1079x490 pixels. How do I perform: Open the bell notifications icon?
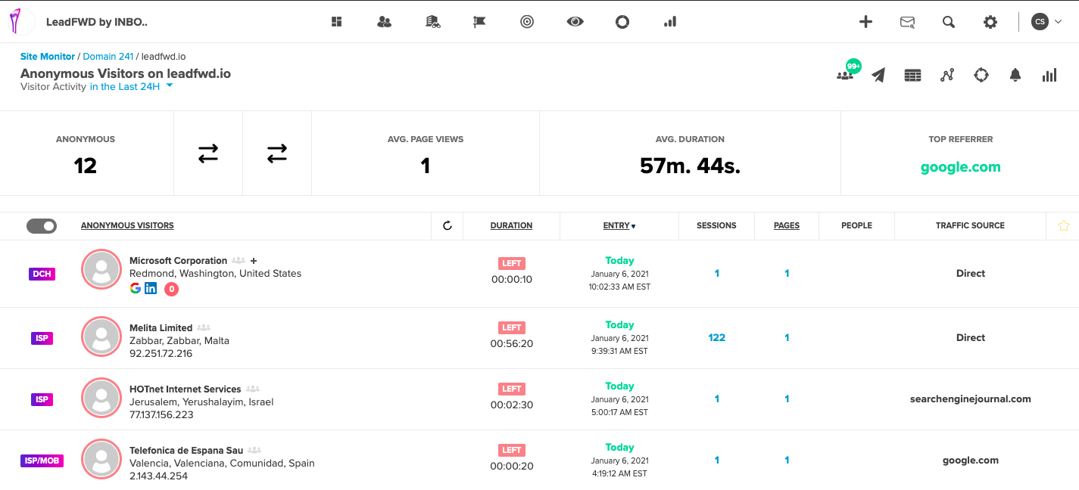(1015, 75)
